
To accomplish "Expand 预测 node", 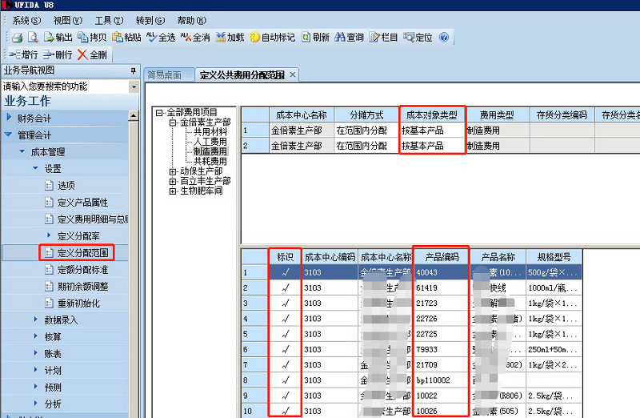I will click(x=36, y=386).
